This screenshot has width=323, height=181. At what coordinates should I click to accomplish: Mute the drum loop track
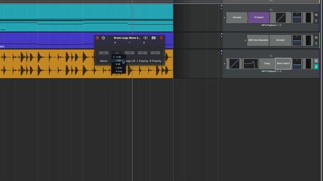(x=316, y=61)
